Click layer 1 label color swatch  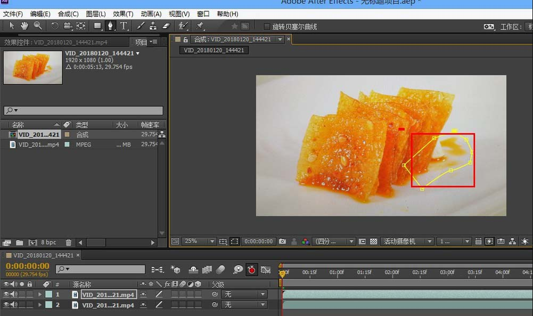click(48, 294)
